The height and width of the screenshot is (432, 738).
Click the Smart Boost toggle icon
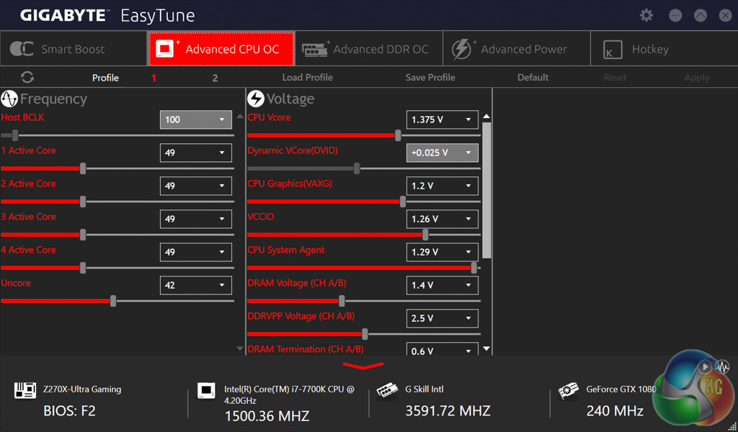point(21,49)
